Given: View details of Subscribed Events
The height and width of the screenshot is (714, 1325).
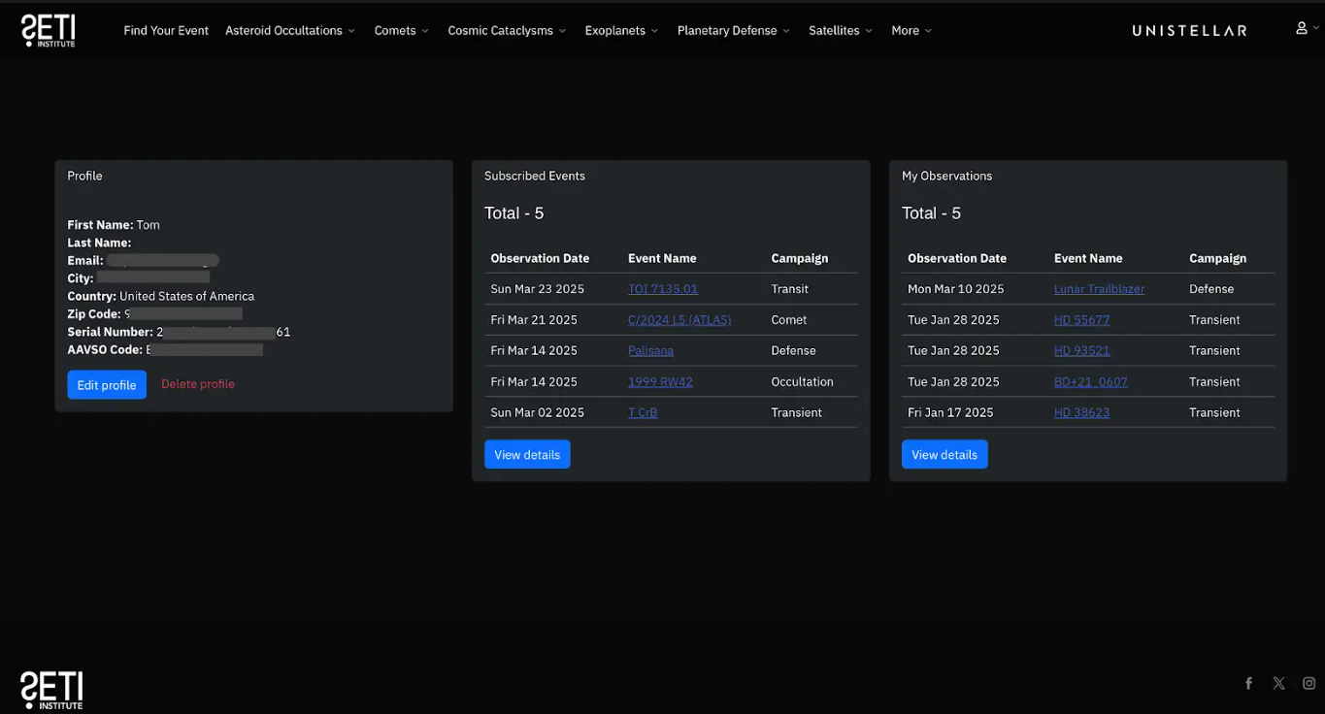Looking at the screenshot, I should [x=527, y=455].
